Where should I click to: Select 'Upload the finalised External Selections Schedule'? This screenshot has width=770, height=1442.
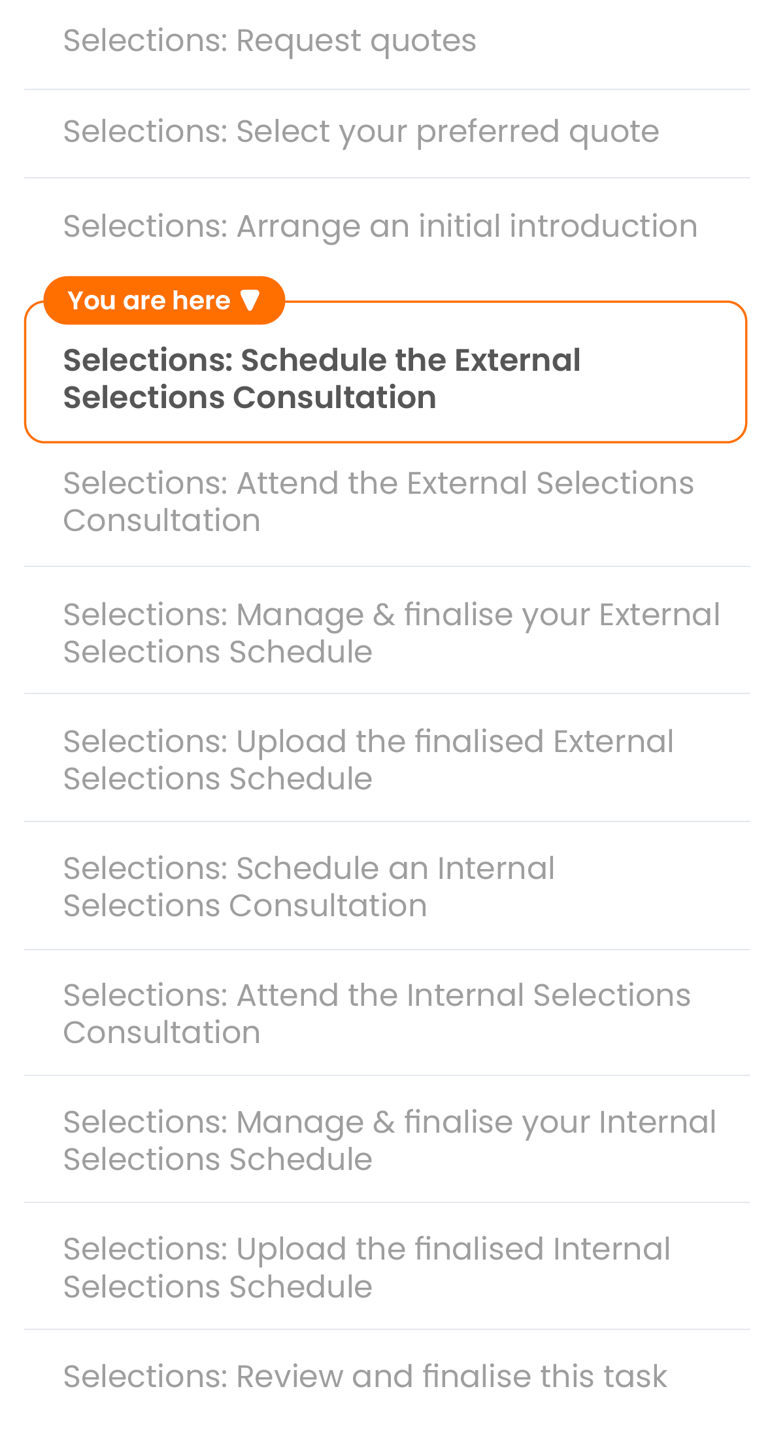click(x=368, y=760)
